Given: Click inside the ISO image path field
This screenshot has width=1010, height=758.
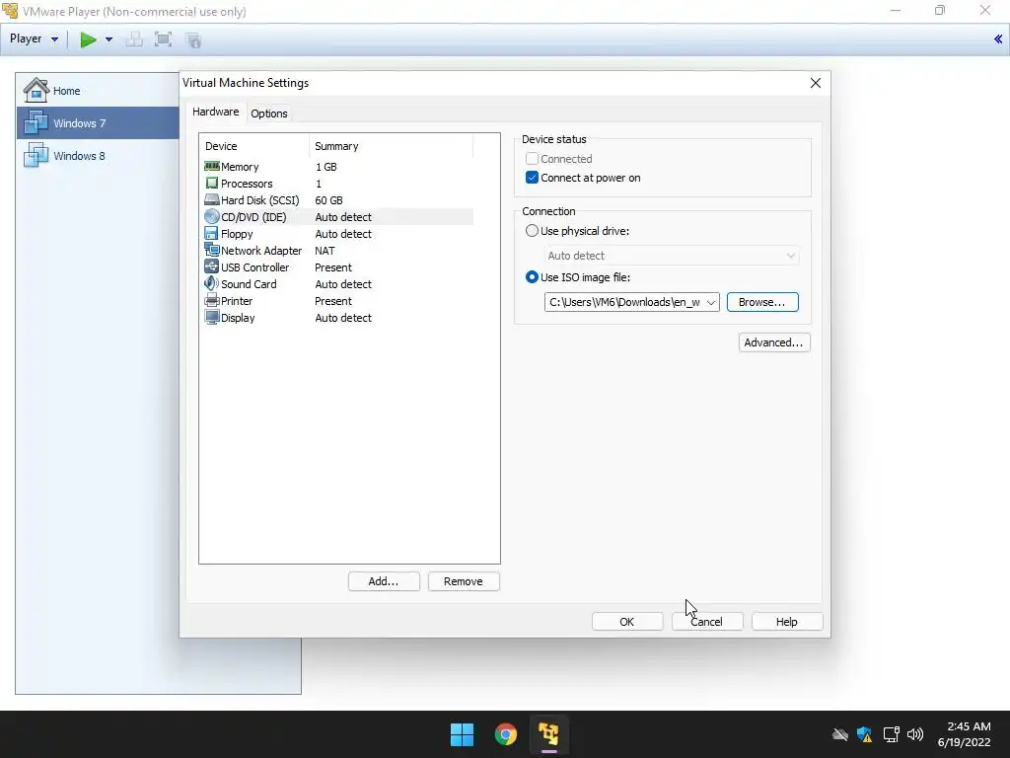Looking at the screenshot, I should [x=623, y=302].
